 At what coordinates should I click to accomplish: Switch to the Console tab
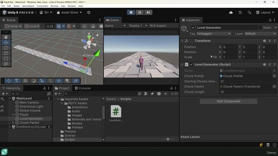pyautogui.click(x=83, y=88)
